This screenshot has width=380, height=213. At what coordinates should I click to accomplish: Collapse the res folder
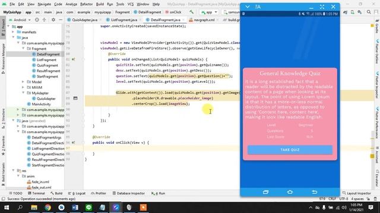click(13, 170)
